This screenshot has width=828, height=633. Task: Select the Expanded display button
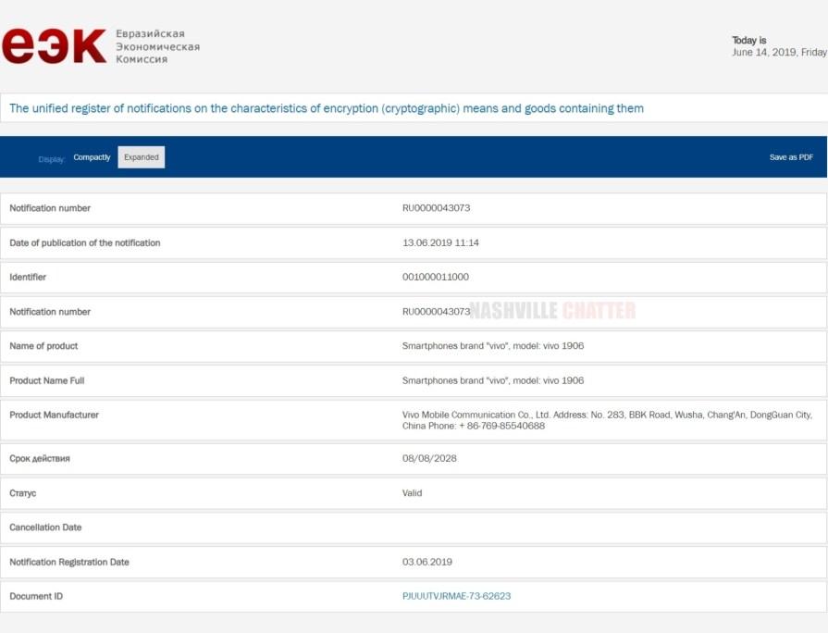[x=141, y=157]
